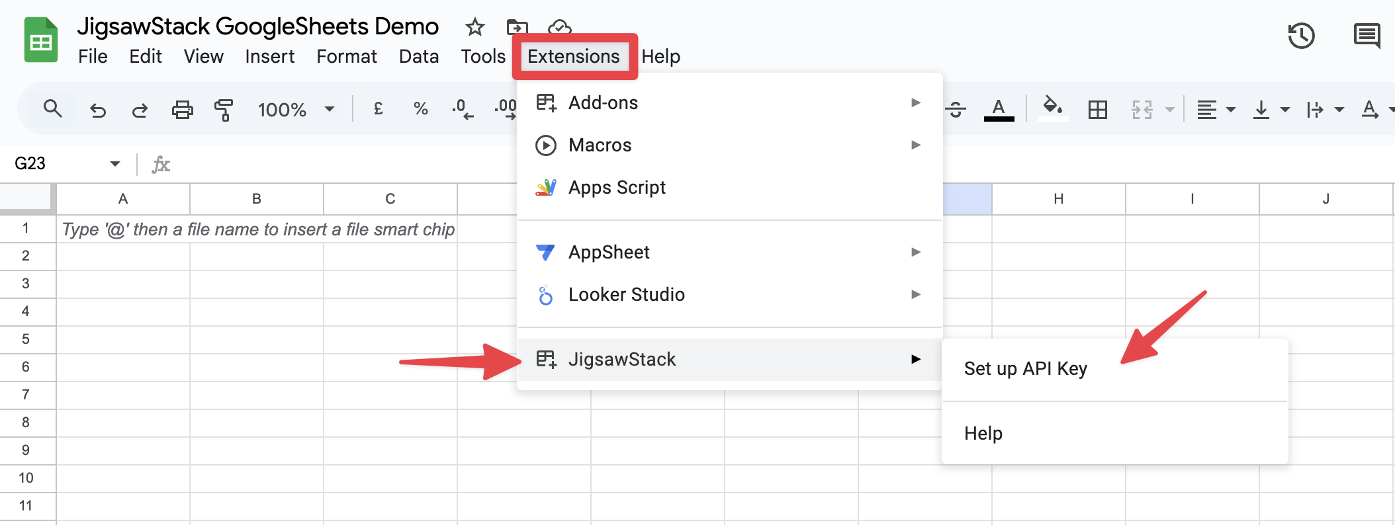Choose Help in JigsawStack submenu
Viewport: 1395px width, 525px height.
pyautogui.click(x=1114, y=433)
